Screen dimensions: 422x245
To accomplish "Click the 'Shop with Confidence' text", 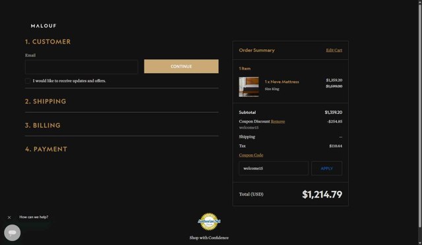I will coord(209,238).
